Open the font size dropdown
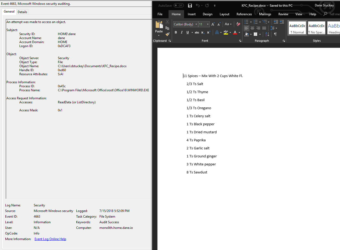 pos(208,24)
